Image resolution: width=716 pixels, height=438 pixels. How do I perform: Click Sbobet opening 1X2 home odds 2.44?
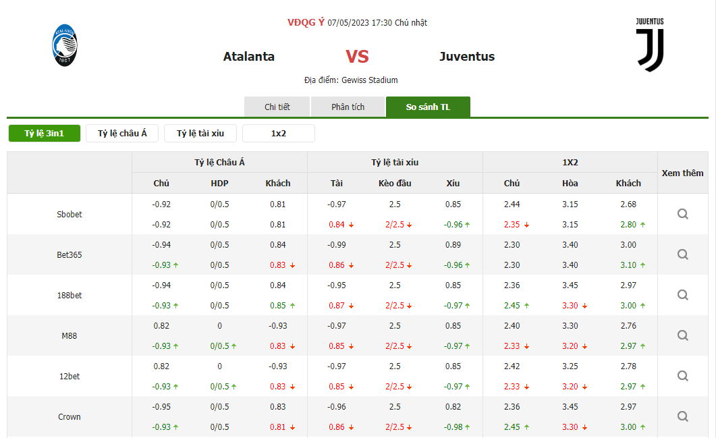[x=512, y=204]
